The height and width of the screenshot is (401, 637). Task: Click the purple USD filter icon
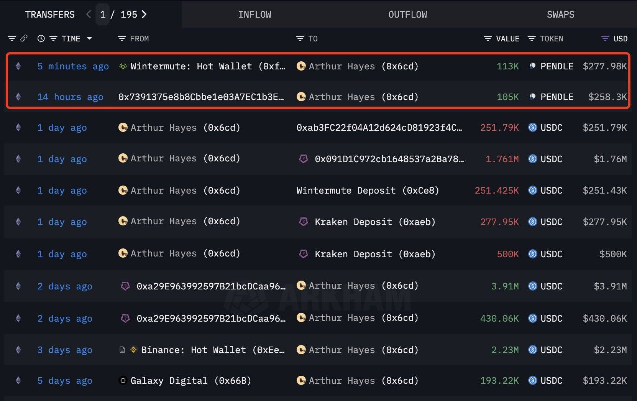click(605, 38)
